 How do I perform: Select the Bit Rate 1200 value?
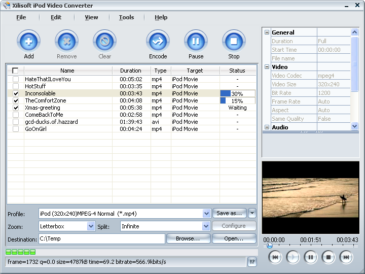334,93
